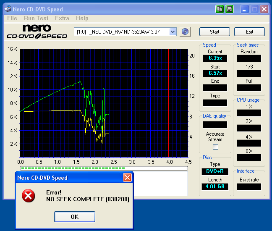Click the empty CPU usage 1X field
Viewport: 272px width, 231px height.
[x=249, y=113]
